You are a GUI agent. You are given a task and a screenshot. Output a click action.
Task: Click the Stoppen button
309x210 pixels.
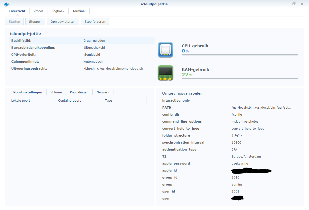(x=35, y=21)
